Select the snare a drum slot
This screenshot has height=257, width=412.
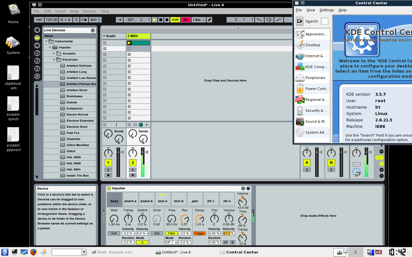[x=130, y=199]
